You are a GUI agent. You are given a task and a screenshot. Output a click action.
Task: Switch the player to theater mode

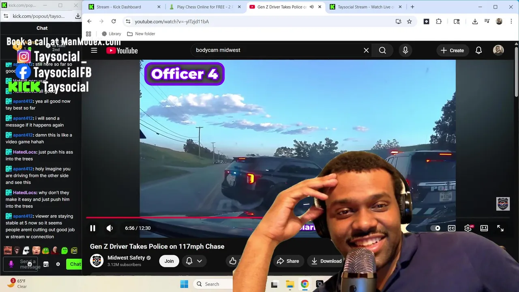[484, 228]
